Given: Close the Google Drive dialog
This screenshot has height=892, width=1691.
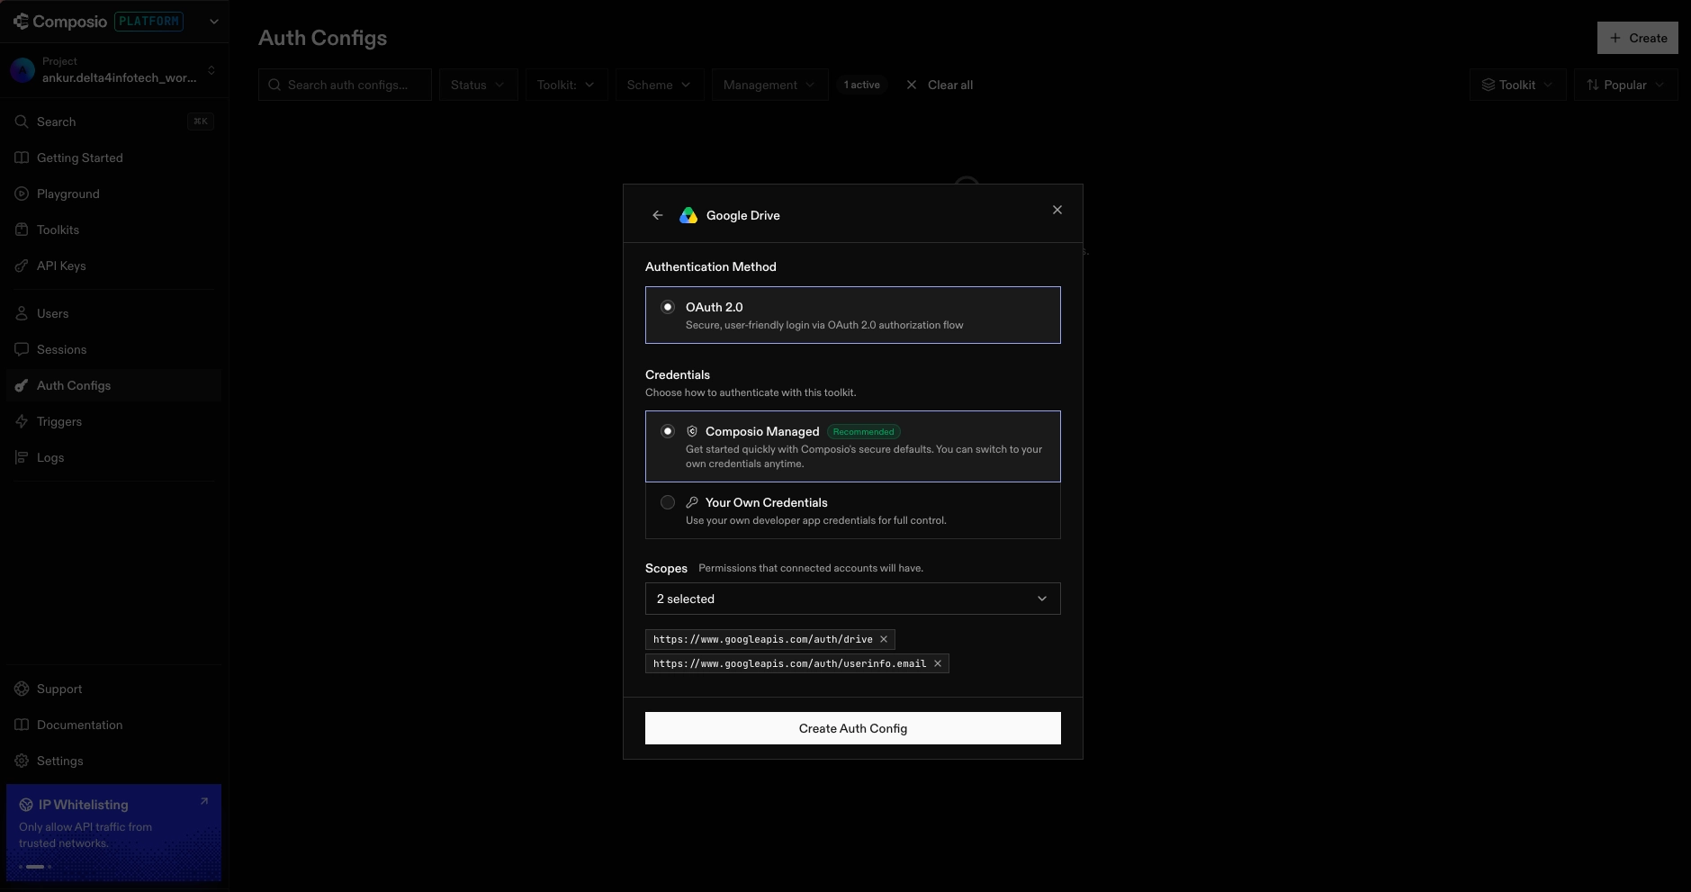Looking at the screenshot, I should pyautogui.click(x=1057, y=210).
